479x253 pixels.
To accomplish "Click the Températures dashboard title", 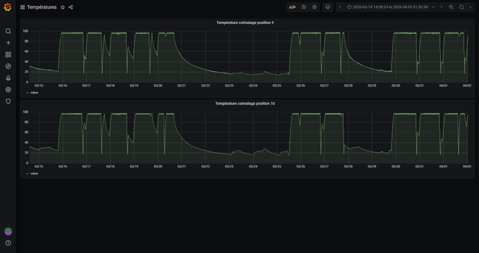I will click(41, 7).
